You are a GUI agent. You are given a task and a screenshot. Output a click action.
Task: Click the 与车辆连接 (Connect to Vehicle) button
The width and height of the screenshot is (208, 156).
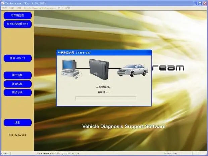pyautogui.click(x=17, y=15)
